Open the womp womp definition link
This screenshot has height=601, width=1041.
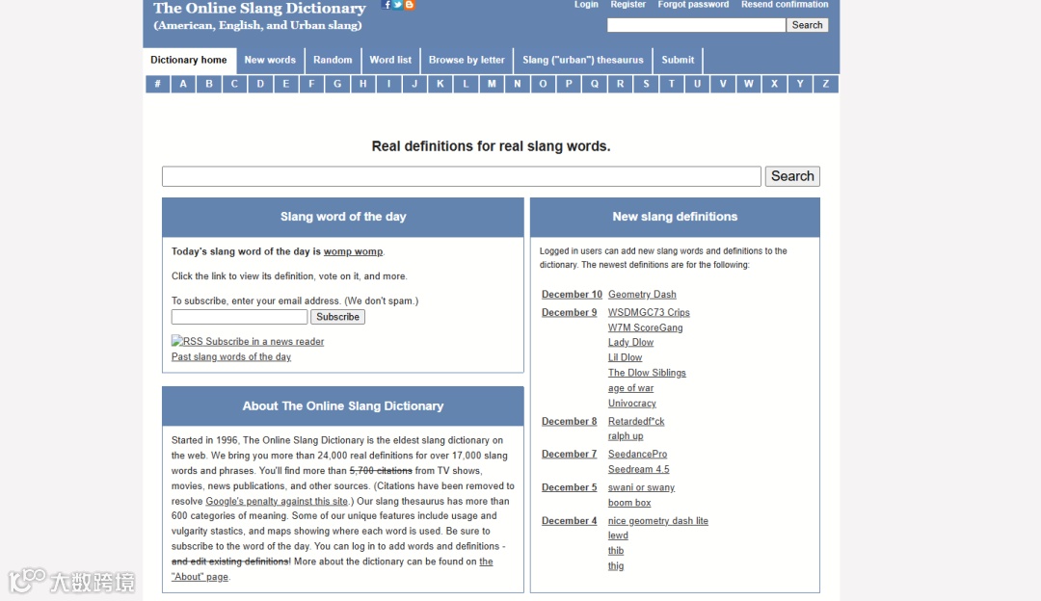[353, 251]
